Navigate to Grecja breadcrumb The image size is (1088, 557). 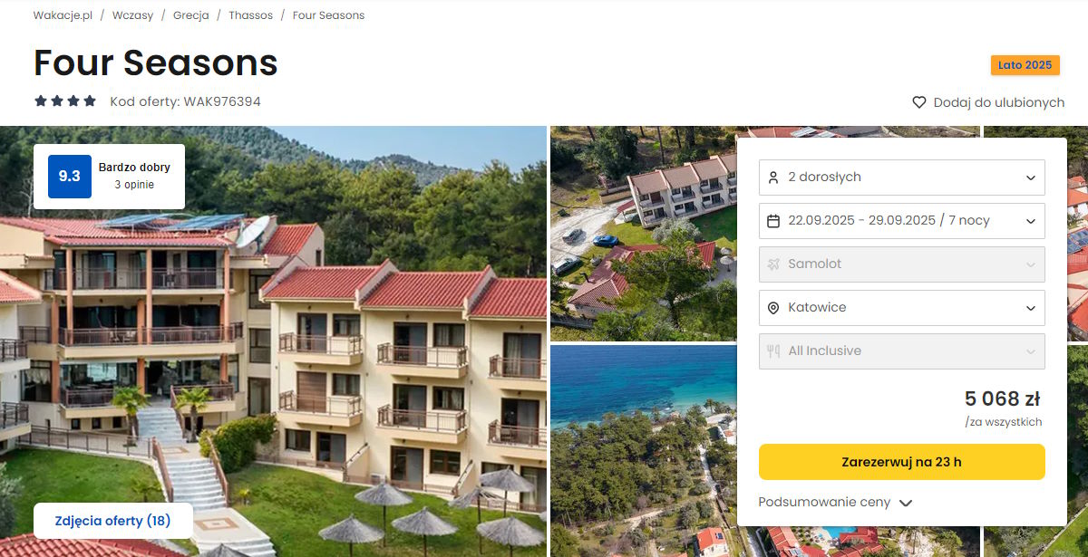click(190, 15)
